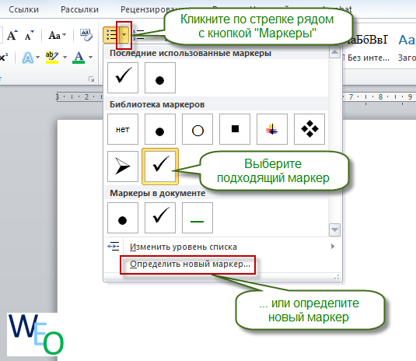The width and height of the screenshot is (416, 361).
Task: Choose the green dash document bullet
Action: click(x=198, y=218)
